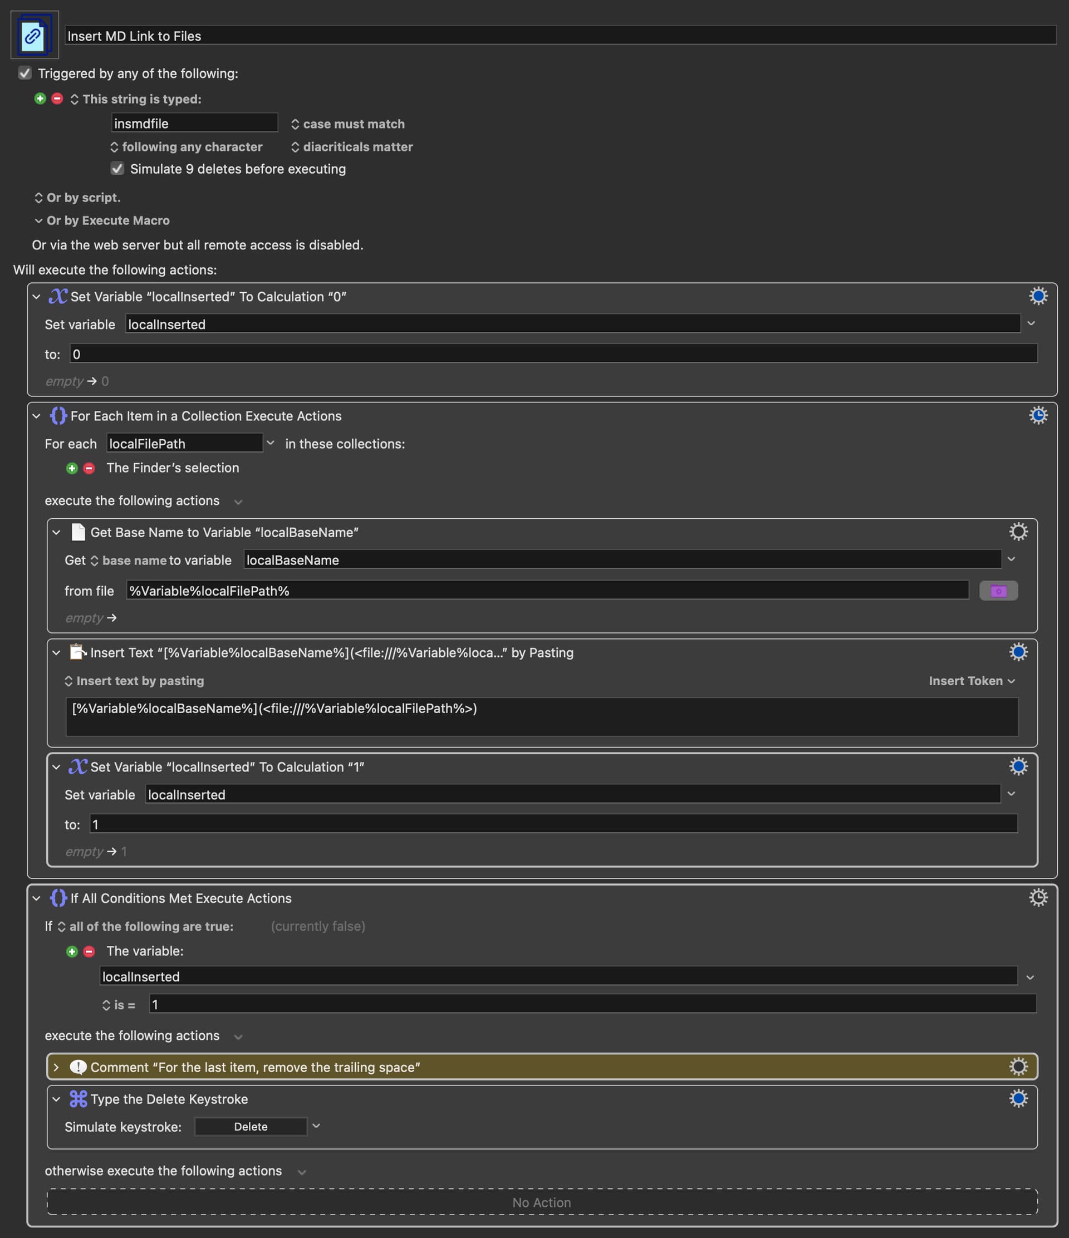
Task: Change the case must match option
Action: tap(348, 124)
